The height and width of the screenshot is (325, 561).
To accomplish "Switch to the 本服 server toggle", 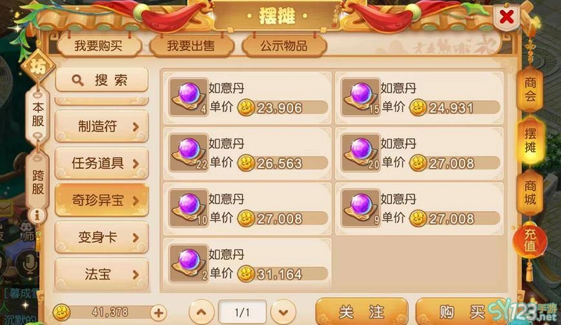I will pos(38,114).
